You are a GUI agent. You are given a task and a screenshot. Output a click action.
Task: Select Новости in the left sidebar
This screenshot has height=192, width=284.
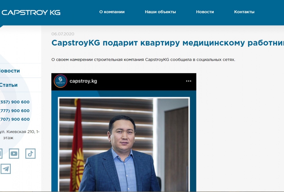(x=10, y=71)
